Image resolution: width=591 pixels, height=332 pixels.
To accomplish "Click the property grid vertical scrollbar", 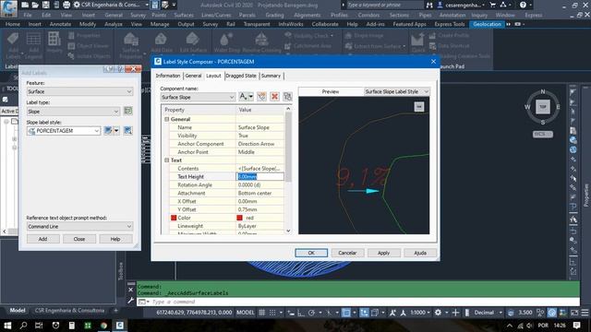I will (288, 170).
